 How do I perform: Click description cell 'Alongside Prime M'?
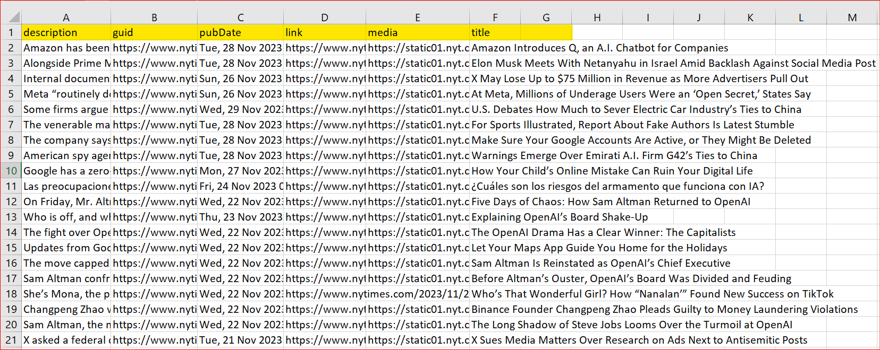(66, 63)
